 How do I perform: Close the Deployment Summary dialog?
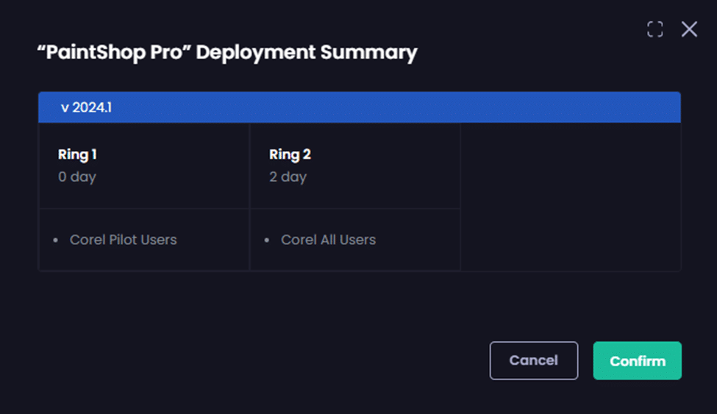[689, 29]
